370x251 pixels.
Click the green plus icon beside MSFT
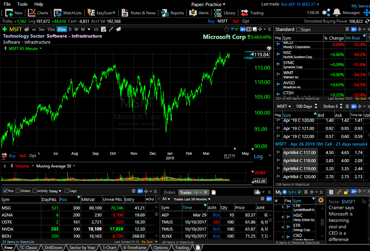[4, 30]
